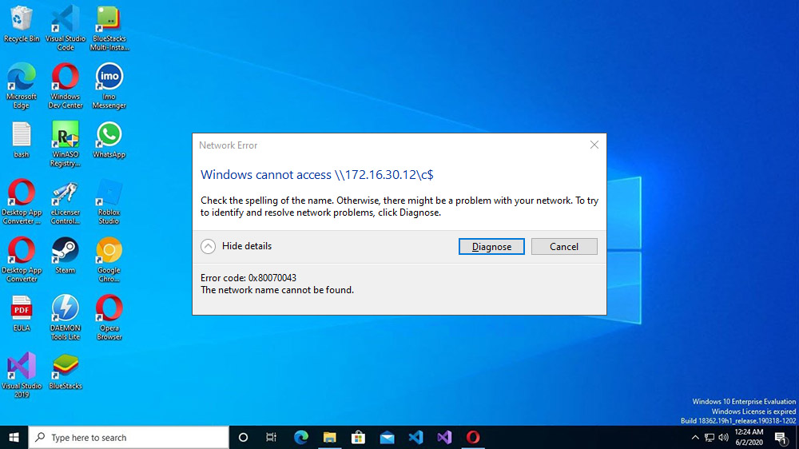
Task: Click the taskbar search box
Action: coord(129,437)
